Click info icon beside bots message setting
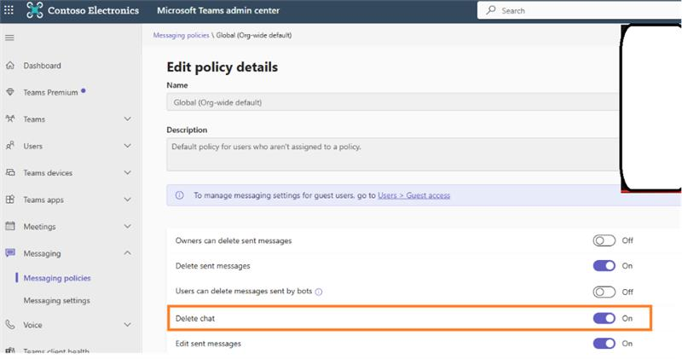Screen dimensions: 682x359 (319, 292)
